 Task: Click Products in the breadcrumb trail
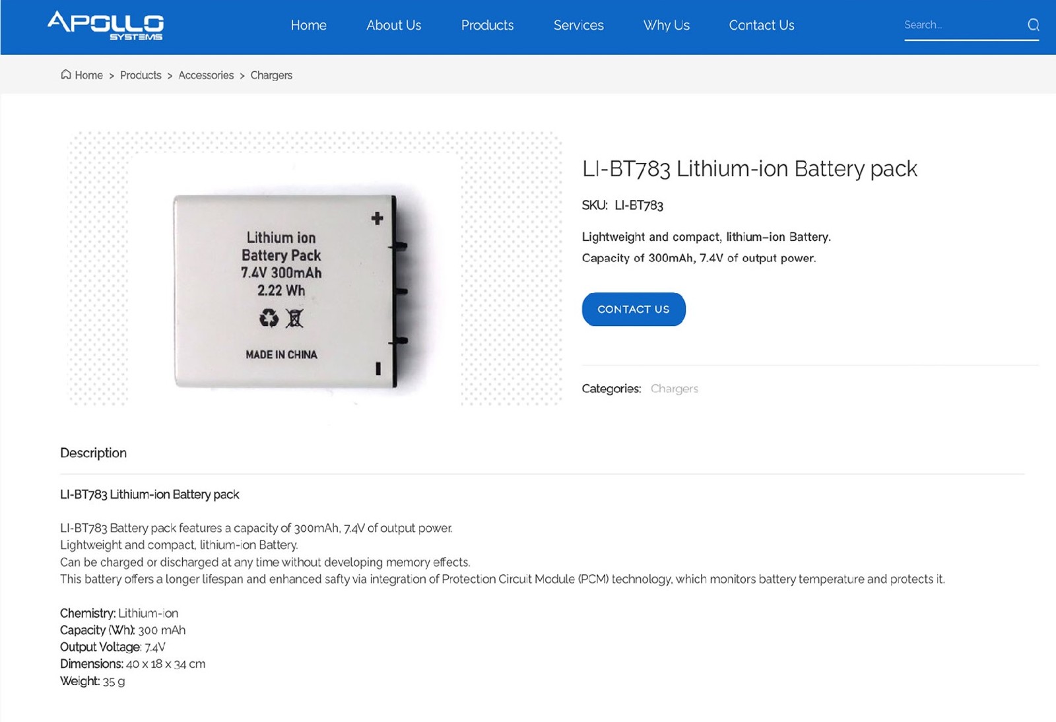tap(141, 75)
